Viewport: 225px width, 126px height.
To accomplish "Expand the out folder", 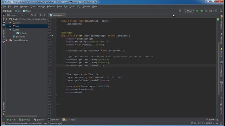I will 10,26.
